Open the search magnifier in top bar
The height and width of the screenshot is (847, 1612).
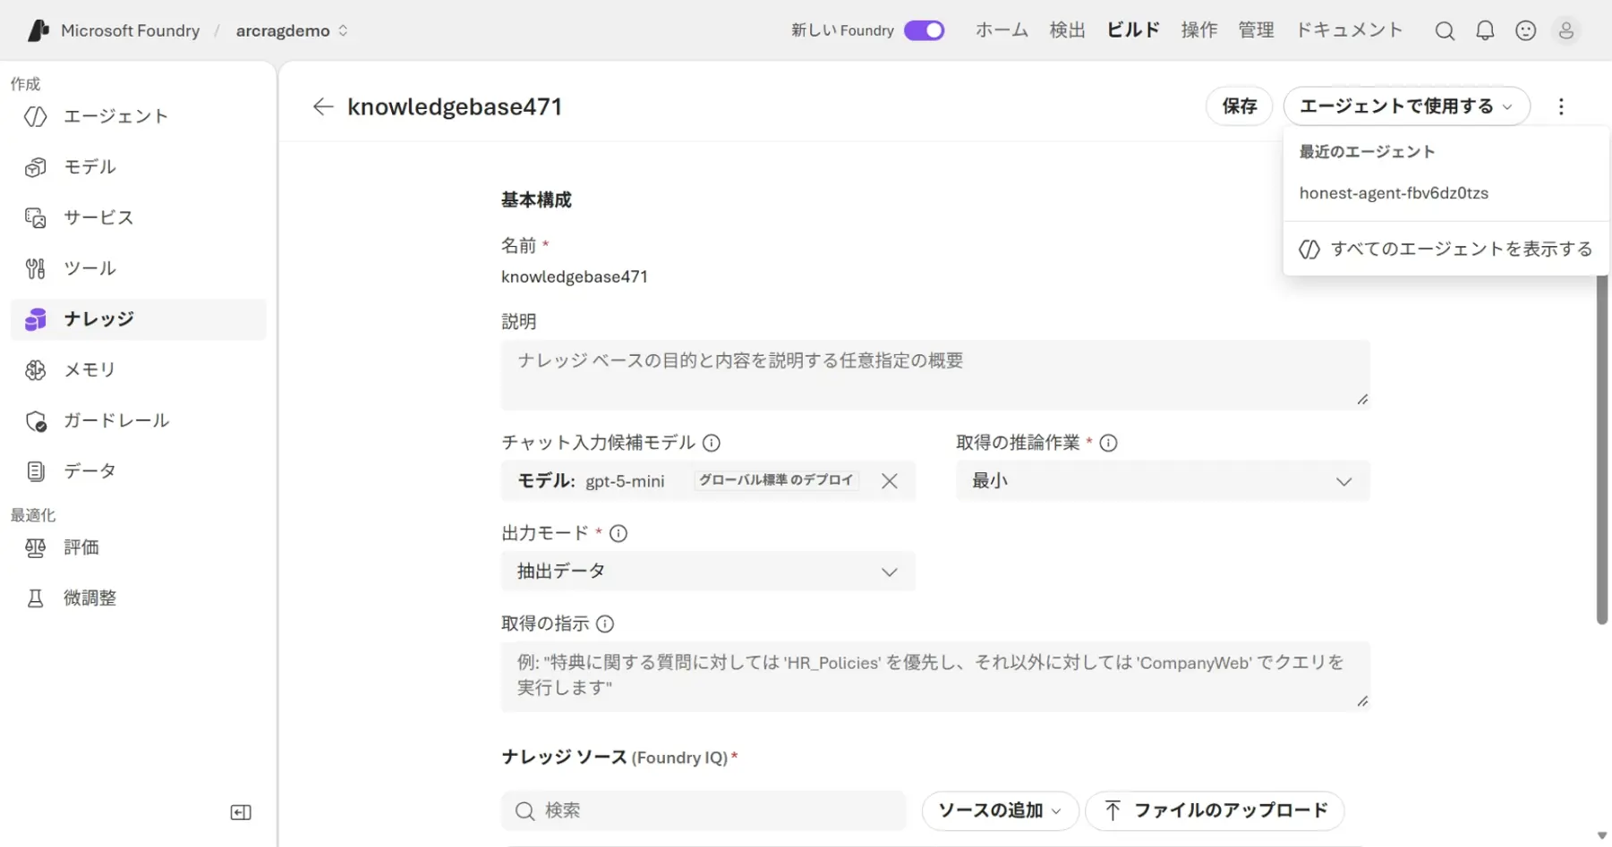pos(1445,30)
